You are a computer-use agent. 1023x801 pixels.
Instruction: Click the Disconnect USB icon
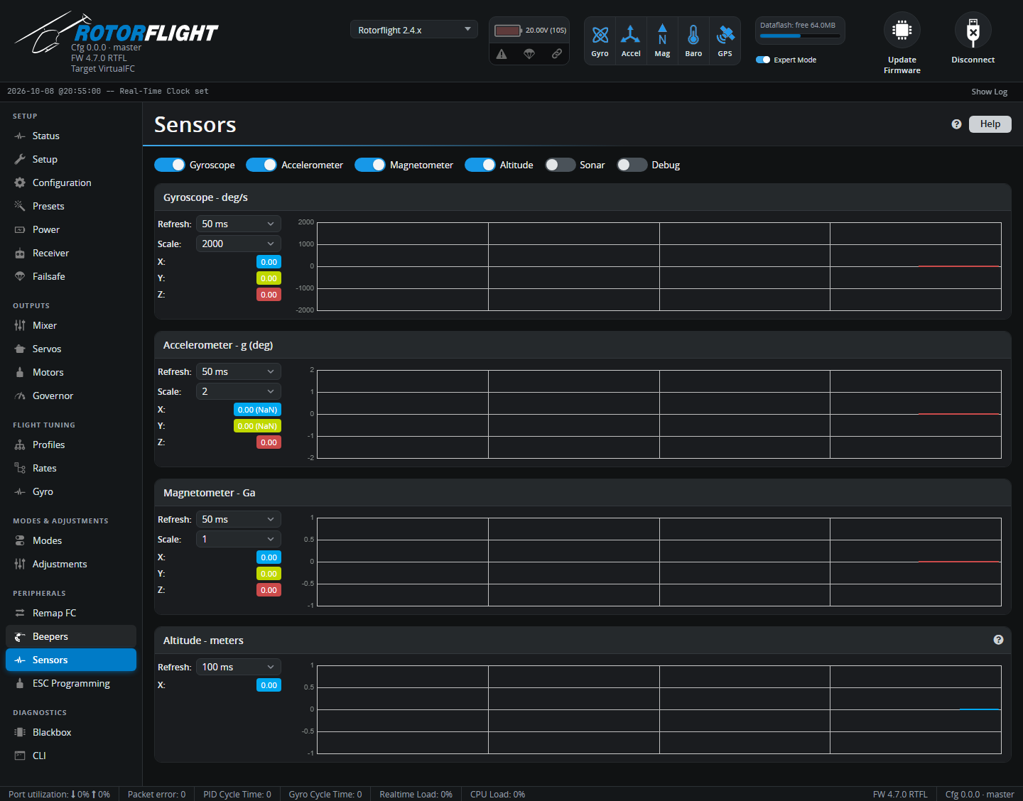pos(973,30)
